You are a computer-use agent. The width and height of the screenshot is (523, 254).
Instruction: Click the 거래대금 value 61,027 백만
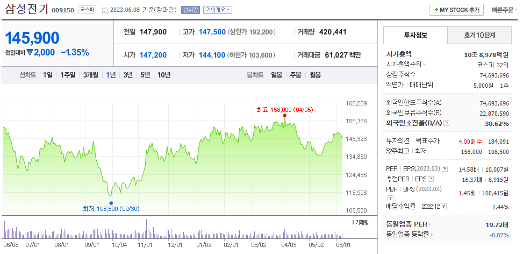(343, 55)
